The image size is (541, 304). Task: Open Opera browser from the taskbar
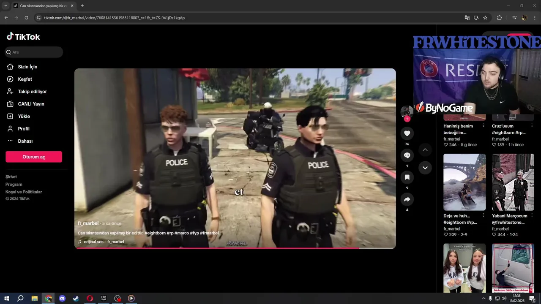coord(90,298)
